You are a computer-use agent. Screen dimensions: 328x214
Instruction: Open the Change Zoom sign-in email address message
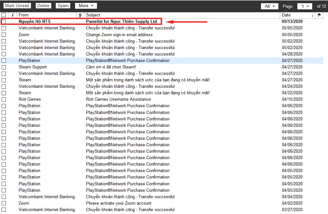119,35
